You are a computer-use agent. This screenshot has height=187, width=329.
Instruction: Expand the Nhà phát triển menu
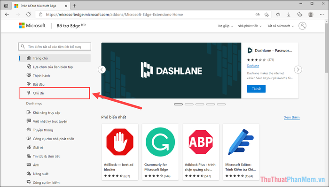click(x=250, y=26)
